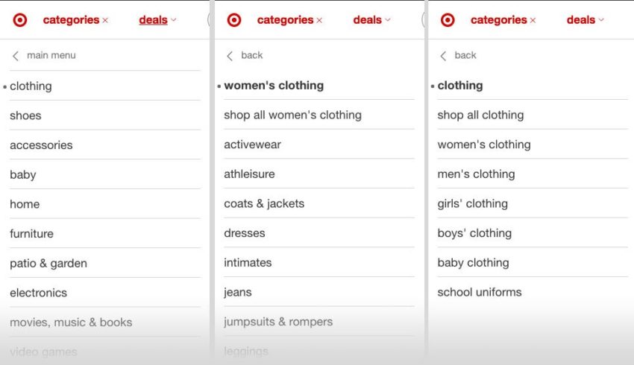Click the Target logo above the main menu list
Screen dimensions: 634x365
[20, 20]
